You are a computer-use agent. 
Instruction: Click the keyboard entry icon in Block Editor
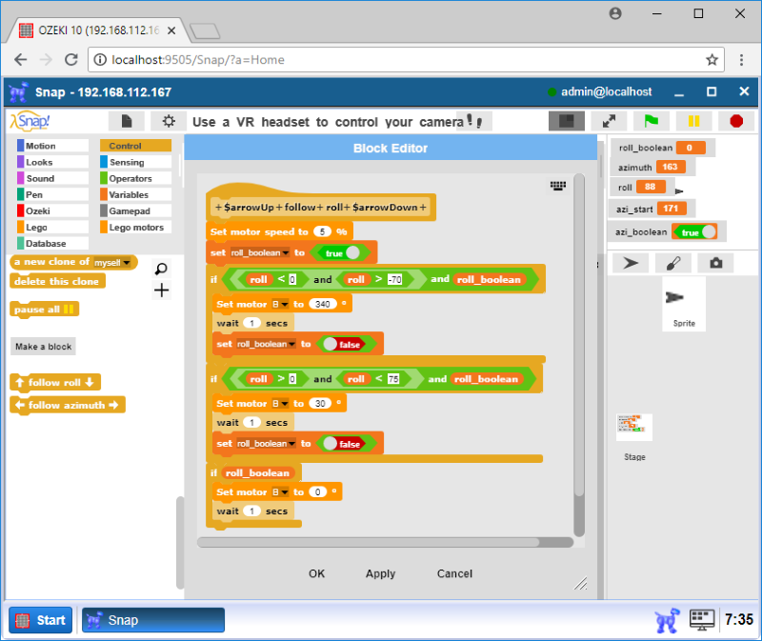tap(558, 186)
